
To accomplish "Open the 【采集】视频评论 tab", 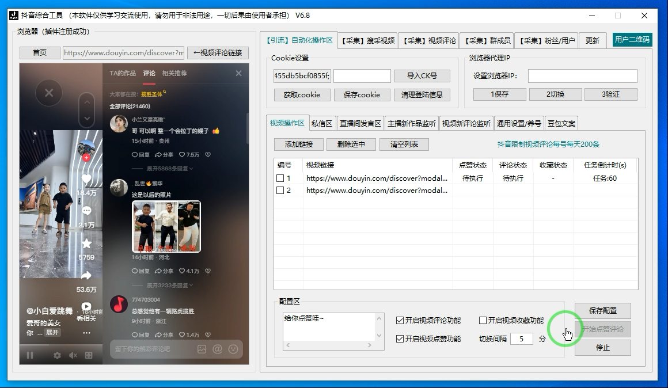I will [x=430, y=40].
